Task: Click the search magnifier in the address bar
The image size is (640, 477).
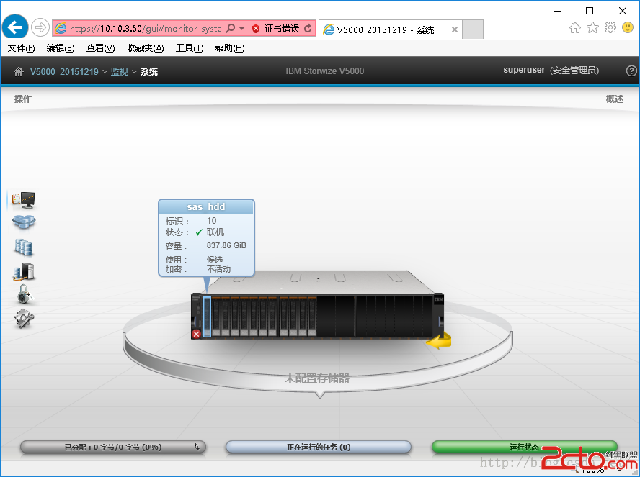Action: click(231, 28)
